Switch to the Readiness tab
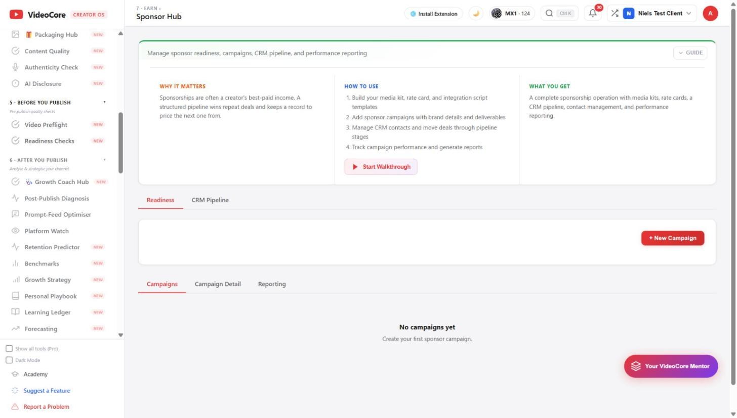 [160, 200]
